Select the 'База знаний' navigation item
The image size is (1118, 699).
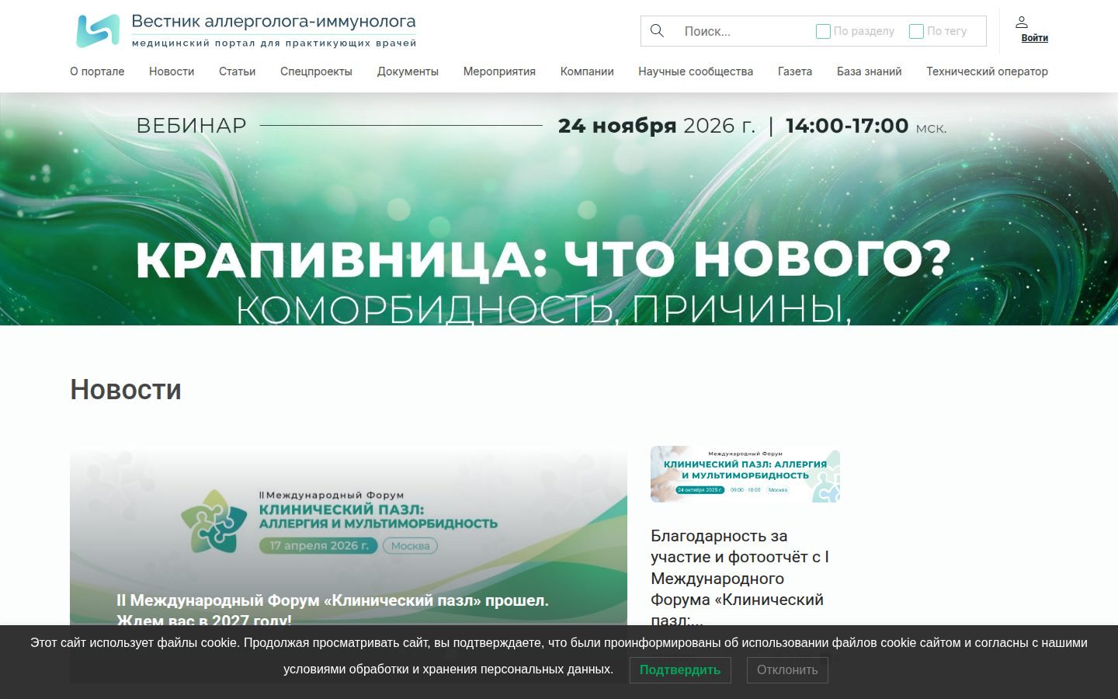pos(869,71)
